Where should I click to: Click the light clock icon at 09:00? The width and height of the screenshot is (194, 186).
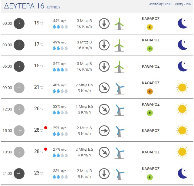pyautogui.click(x=19, y=88)
